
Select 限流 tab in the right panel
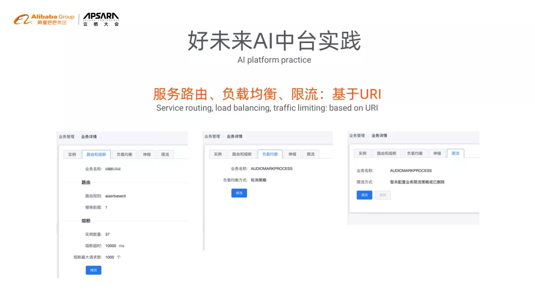pos(456,153)
